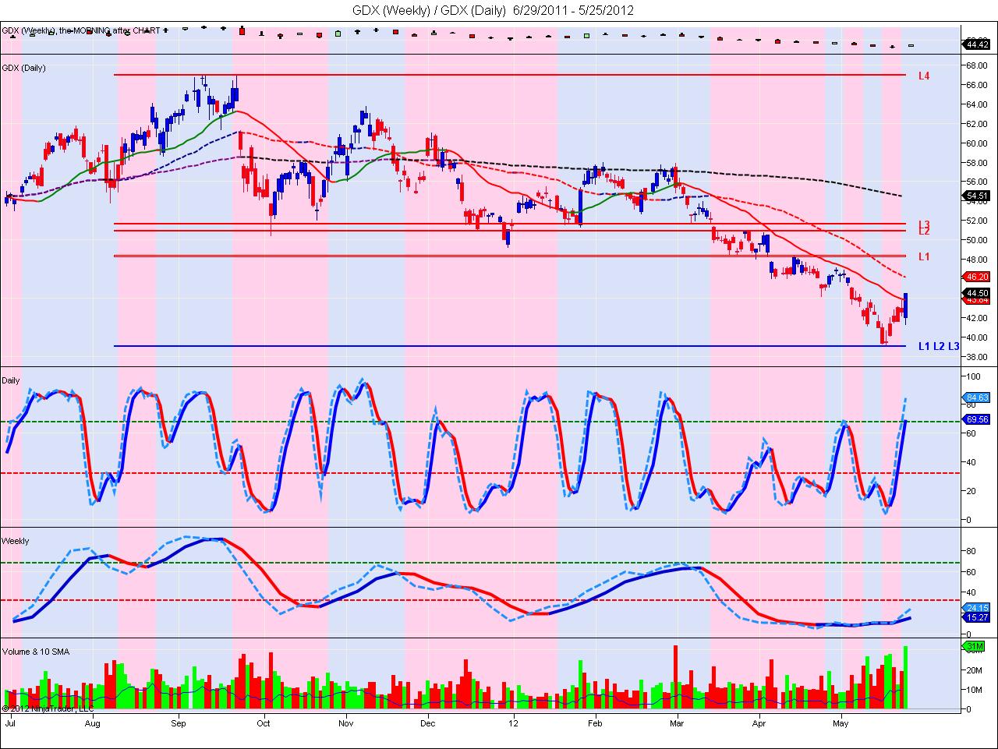Screen dimensions: 998x749
Task: Click the 56.00 price axis value
Action: pyautogui.click(x=977, y=182)
